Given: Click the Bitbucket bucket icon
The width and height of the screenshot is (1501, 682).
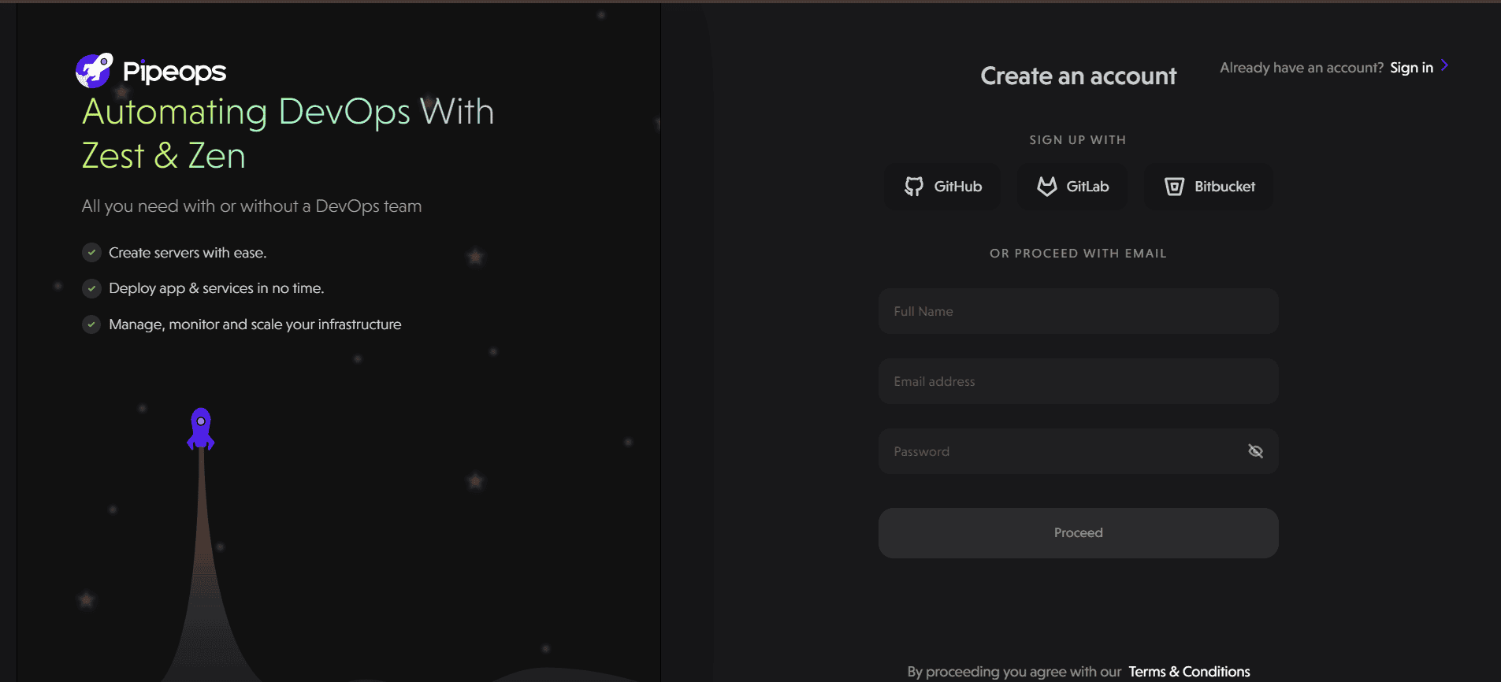Looking at the screenshot, I should pos(1174,187).
